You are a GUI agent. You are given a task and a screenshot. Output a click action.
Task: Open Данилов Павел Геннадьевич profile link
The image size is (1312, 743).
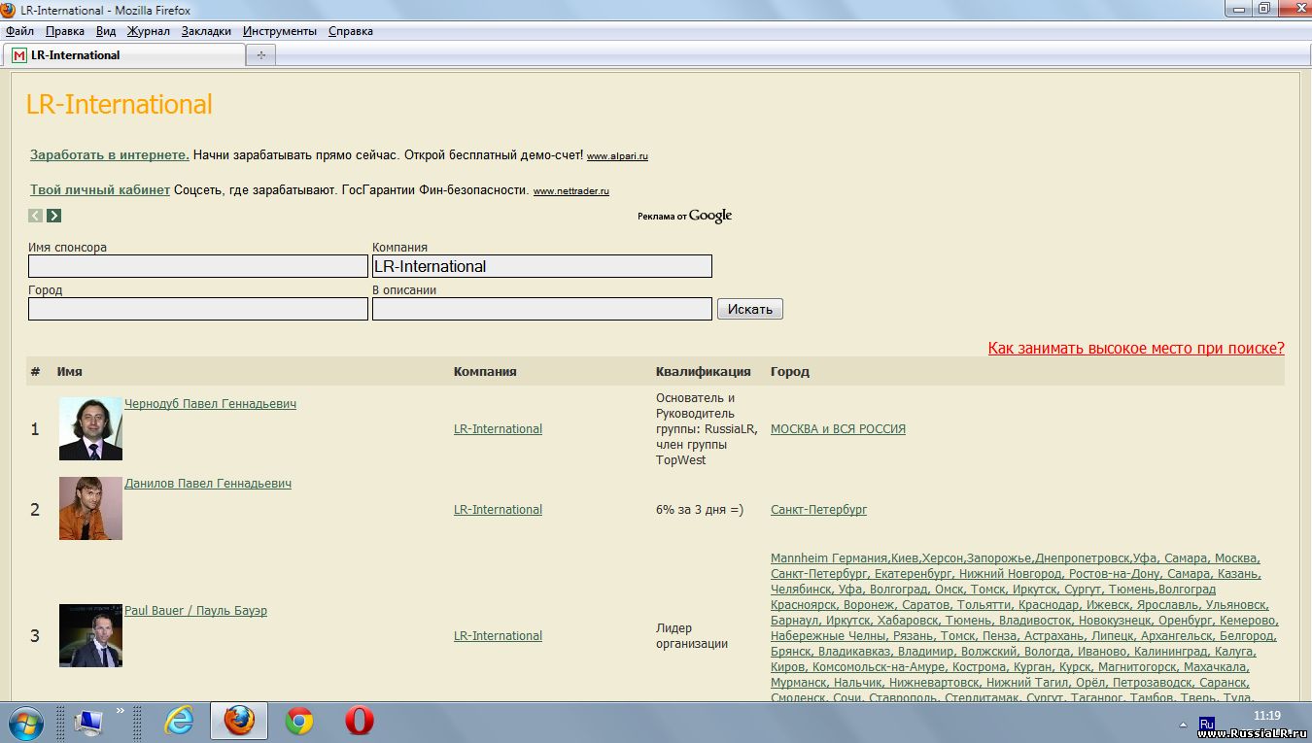(208, 484)
